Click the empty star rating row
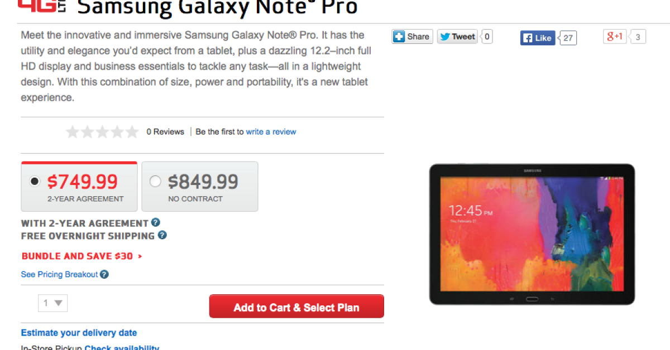 pyautogui.click(x=102, y=132)
